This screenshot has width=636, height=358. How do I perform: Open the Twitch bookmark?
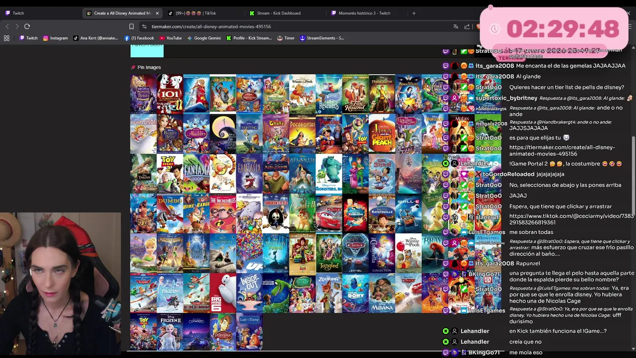(28, 38)
